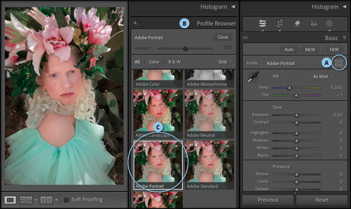Image resolution: width=351 pixels, height=209 pixels.
Task: Select the Crop overlay tool
Action: 280,23
